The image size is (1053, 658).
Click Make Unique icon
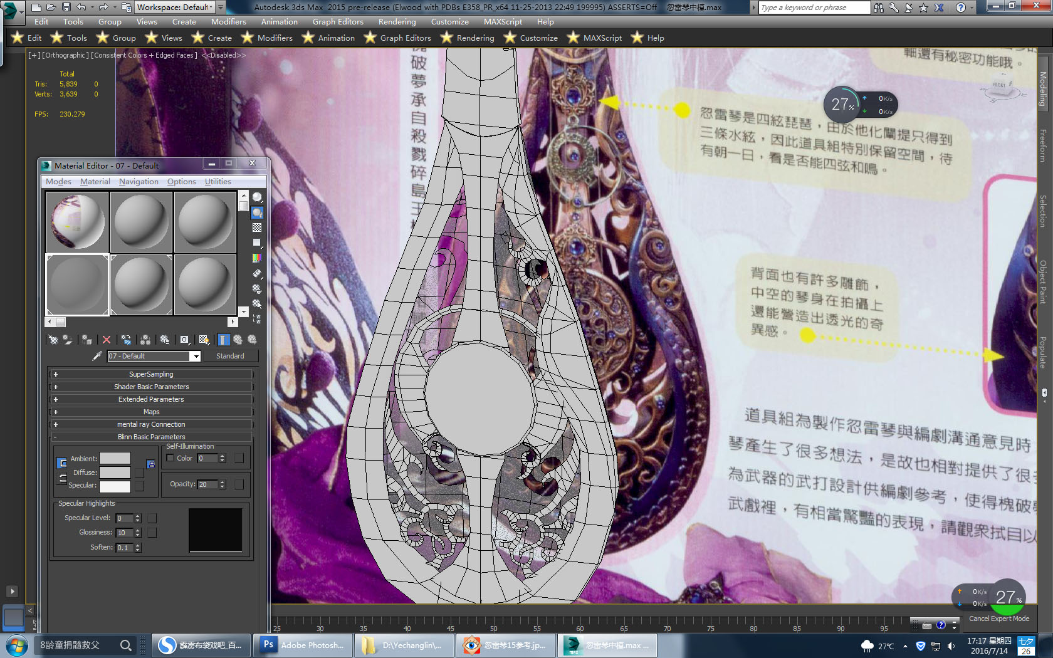(145, 340)
